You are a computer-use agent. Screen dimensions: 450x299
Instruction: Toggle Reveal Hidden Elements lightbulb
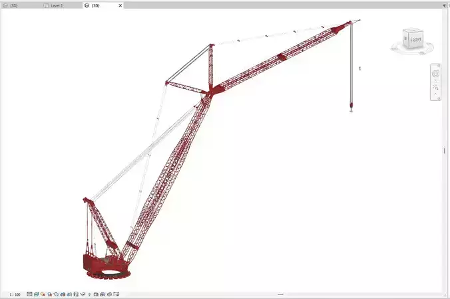coord(89,294)
